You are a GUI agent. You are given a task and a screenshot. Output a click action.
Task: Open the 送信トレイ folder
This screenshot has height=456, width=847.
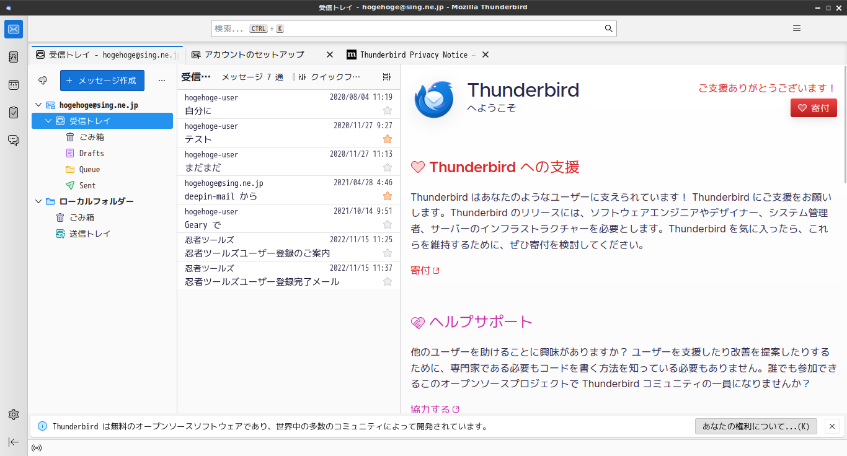tap(102, 234)
